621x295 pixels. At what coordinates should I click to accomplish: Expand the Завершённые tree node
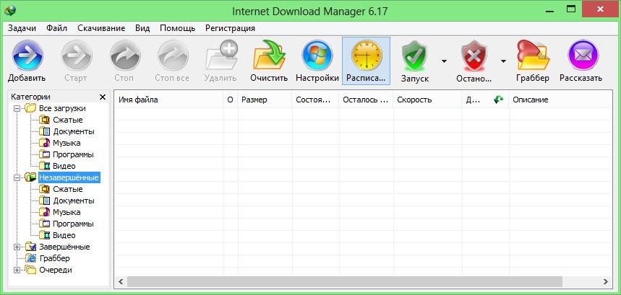tap(18, 247)
